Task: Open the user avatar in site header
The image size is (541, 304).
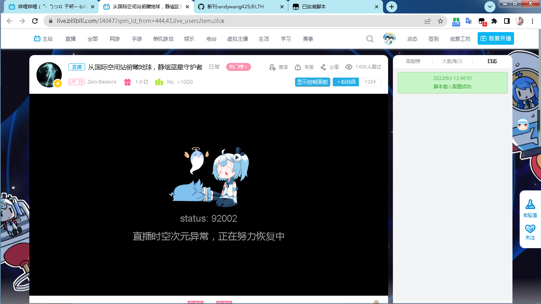Action: (389, 39)
